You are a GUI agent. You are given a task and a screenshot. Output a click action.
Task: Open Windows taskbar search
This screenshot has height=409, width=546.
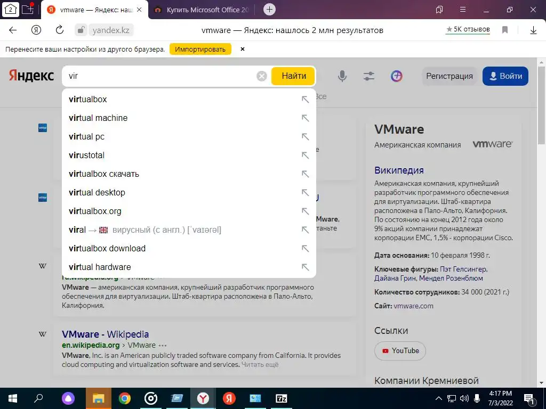[x=38, y=398]
